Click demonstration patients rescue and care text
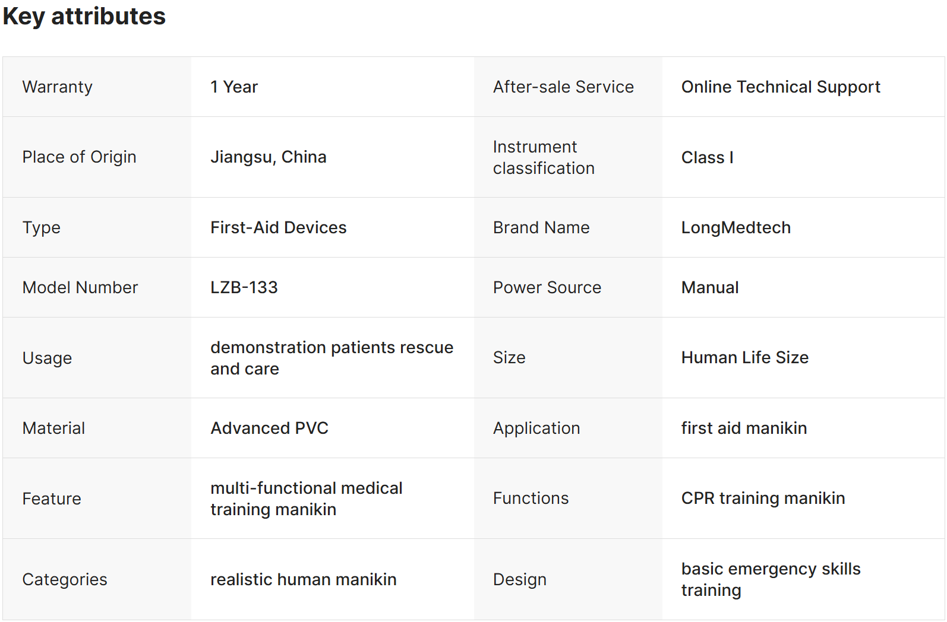The height and width of the screenshot is (622, 947). point(332,358)
